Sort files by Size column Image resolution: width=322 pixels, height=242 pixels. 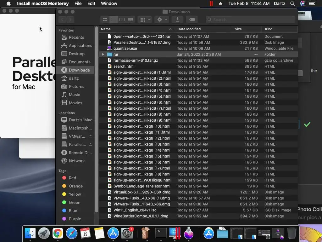[x=246, y=29]
